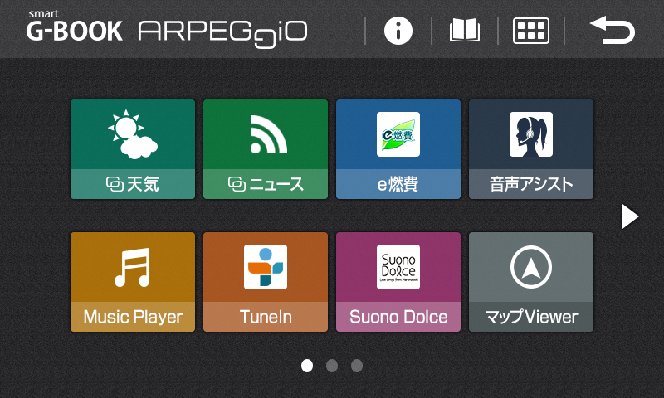Go back using the return arrow

click(613, 30)
